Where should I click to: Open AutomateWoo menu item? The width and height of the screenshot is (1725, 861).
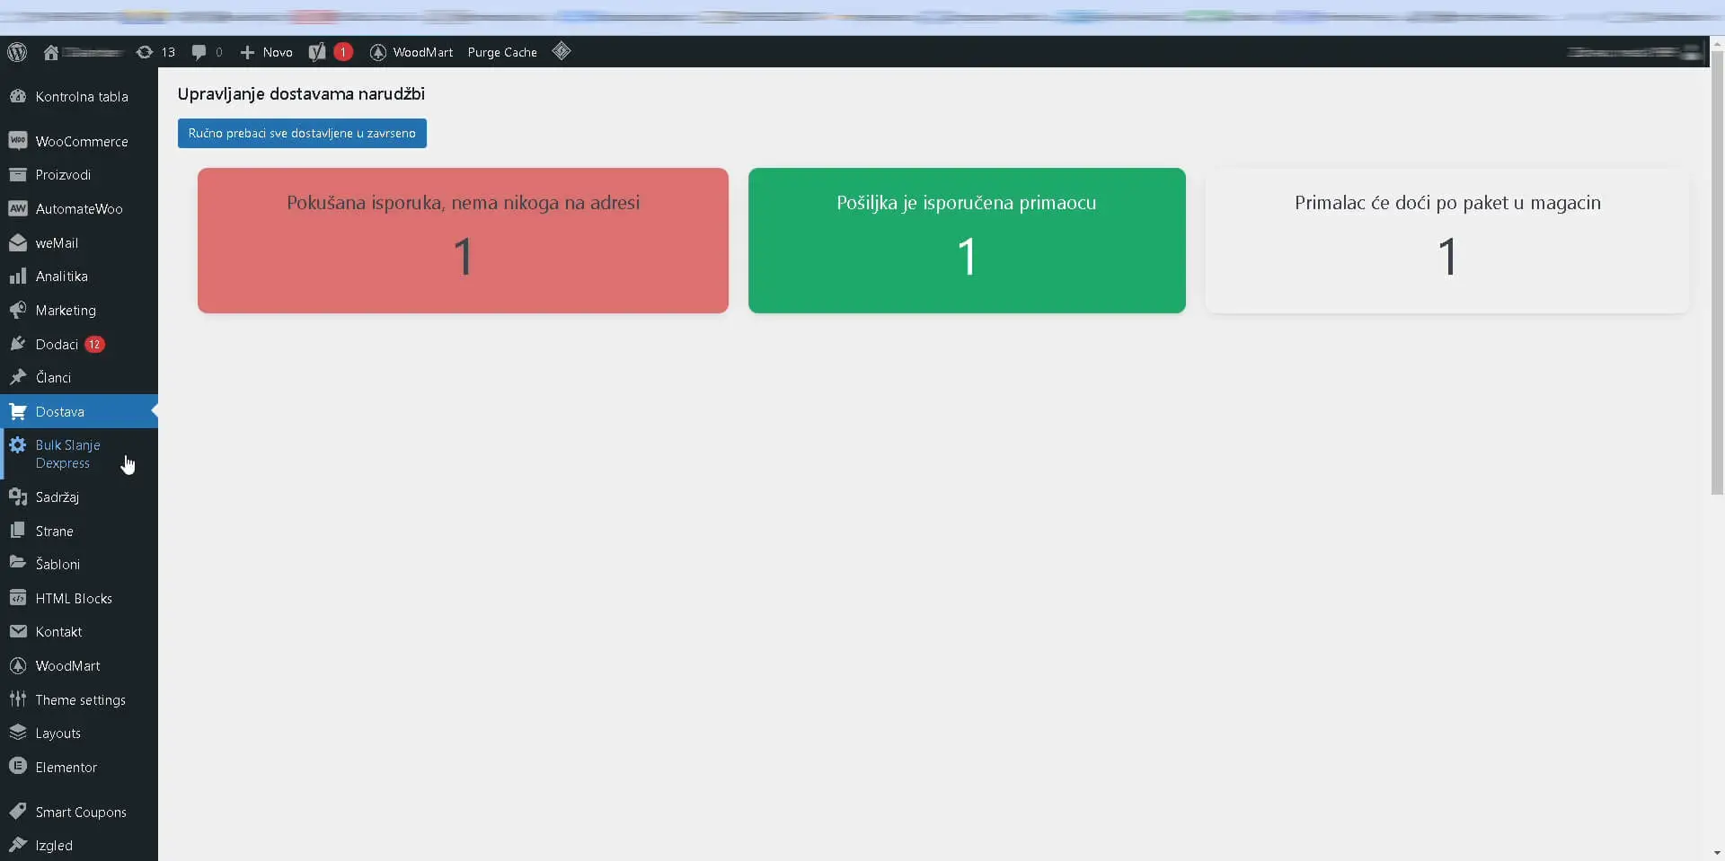coord(79,208)
